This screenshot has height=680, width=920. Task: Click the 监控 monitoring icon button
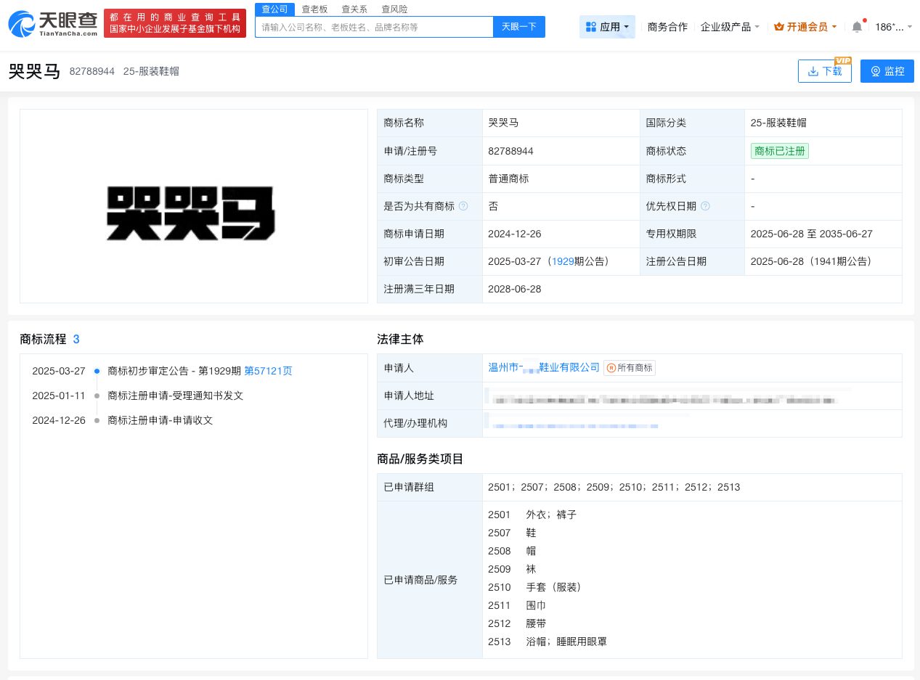(x=874, y=71)
